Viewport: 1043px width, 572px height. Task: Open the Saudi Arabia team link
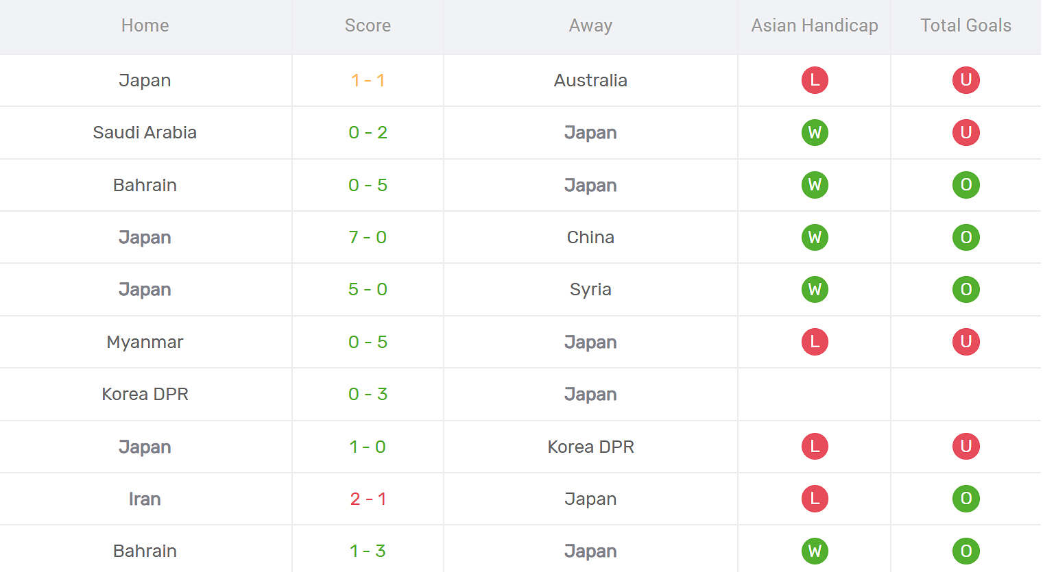145,132
